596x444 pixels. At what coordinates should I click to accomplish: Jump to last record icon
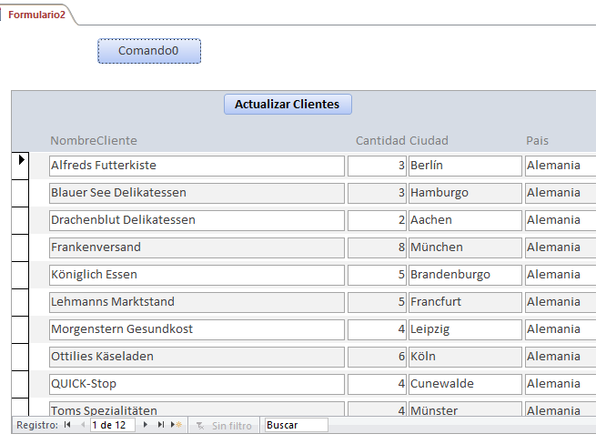[x=161, y=425]
